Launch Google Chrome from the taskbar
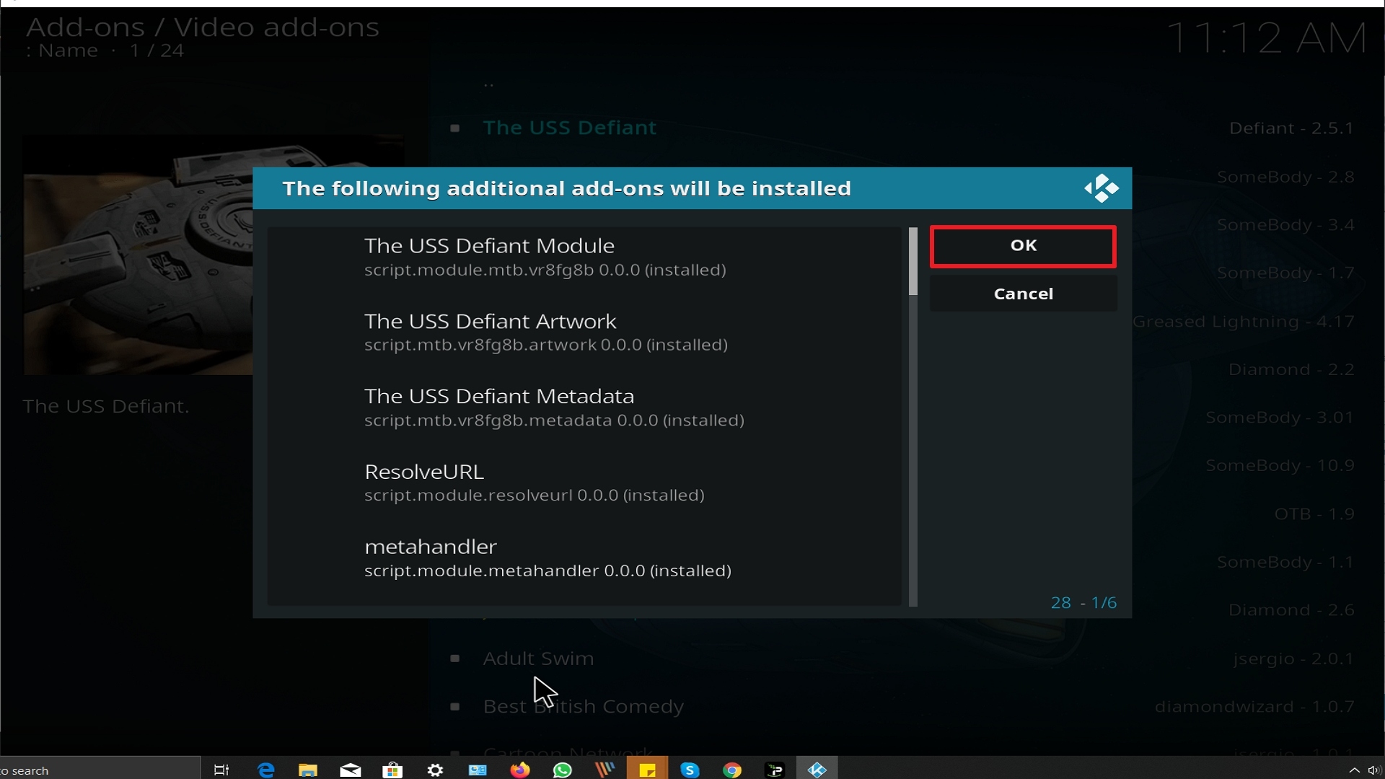This screenshot has width=1385, height=779. click(732, 770)
